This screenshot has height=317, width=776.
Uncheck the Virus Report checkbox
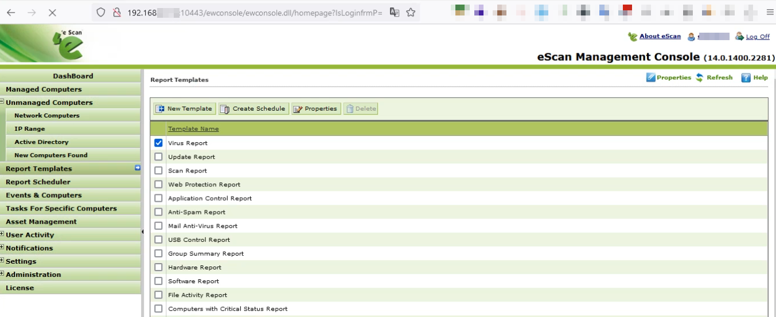(158, 143)
